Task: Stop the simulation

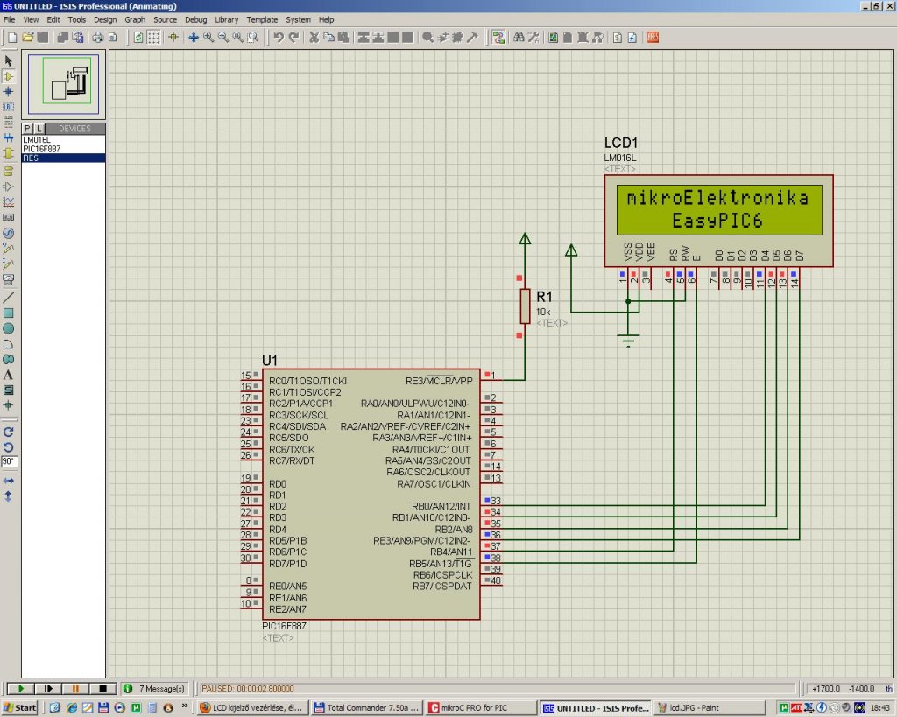Action: coord(102,689)
